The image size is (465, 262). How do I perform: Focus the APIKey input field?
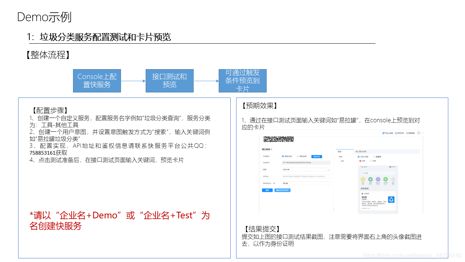[306, 176]
